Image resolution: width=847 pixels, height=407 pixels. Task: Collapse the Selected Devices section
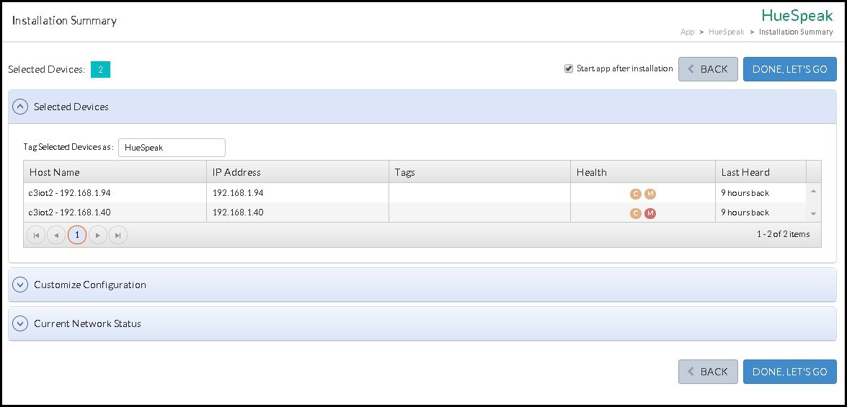click(x=20, y=107)
